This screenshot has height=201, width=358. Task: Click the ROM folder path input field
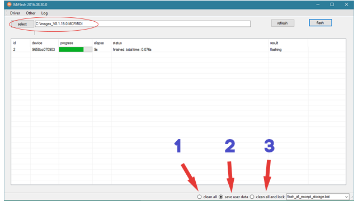click(x=143, y=23)
